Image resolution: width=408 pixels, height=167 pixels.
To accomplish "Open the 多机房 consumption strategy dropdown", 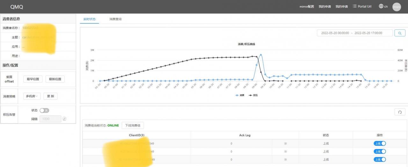I will pos(32,96).
